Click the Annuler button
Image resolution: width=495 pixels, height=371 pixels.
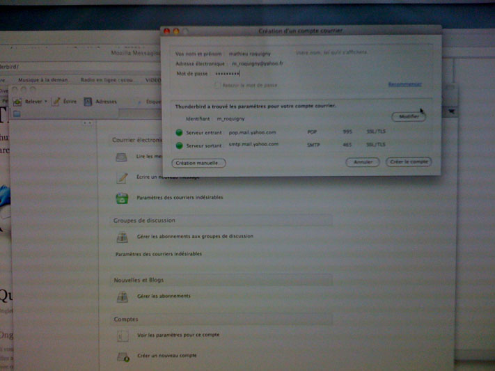tap(363, 162)
